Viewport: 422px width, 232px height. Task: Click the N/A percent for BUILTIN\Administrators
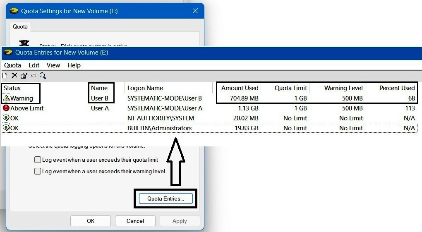409,128
